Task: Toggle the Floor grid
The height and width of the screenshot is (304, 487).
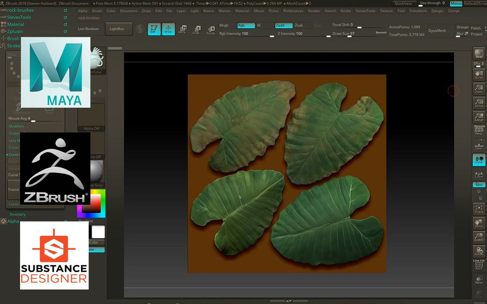Action: (x=478, y=145)
